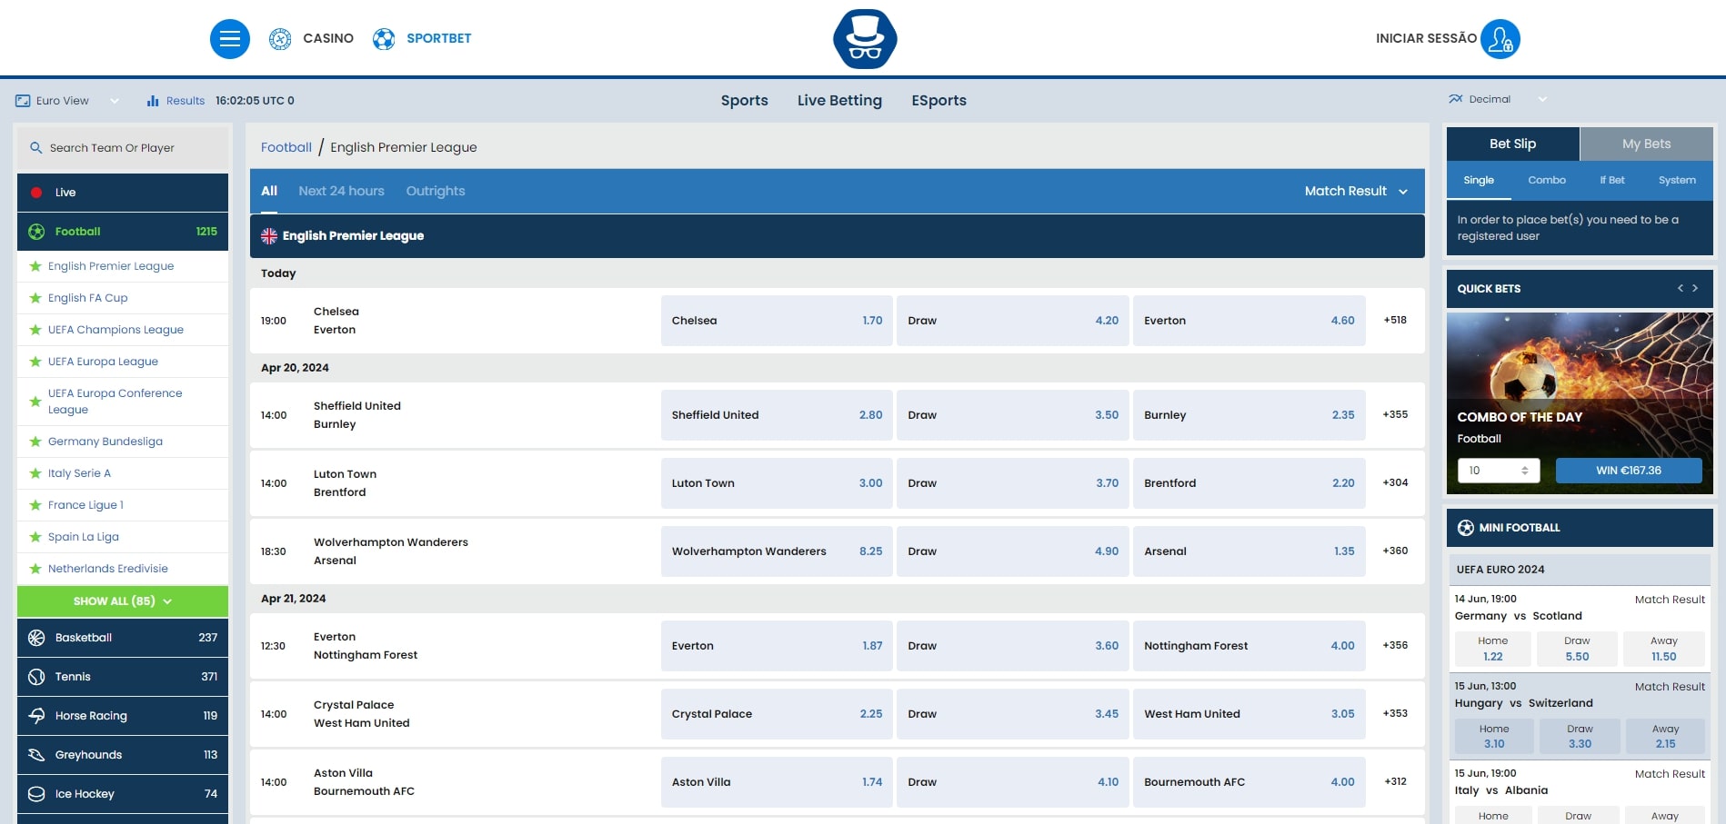1726x824 pixels.
Task: Toggle Draw 3.50 for Sheffield United match
Action: 1012,415
